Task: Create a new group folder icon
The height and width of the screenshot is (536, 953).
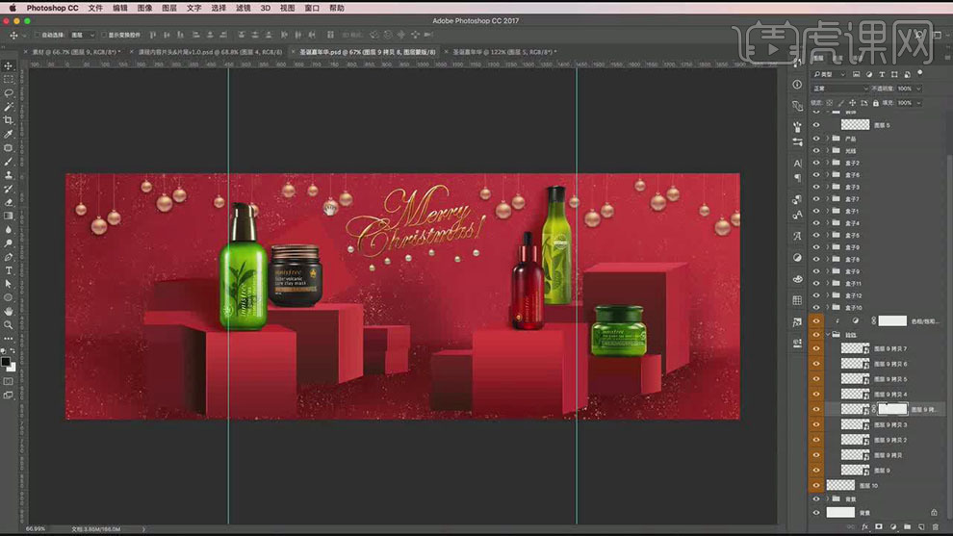Action: click(907, 527)
